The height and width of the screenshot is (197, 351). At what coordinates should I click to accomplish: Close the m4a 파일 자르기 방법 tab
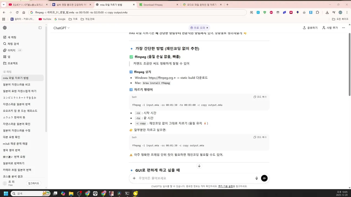[x=134, y=5]
